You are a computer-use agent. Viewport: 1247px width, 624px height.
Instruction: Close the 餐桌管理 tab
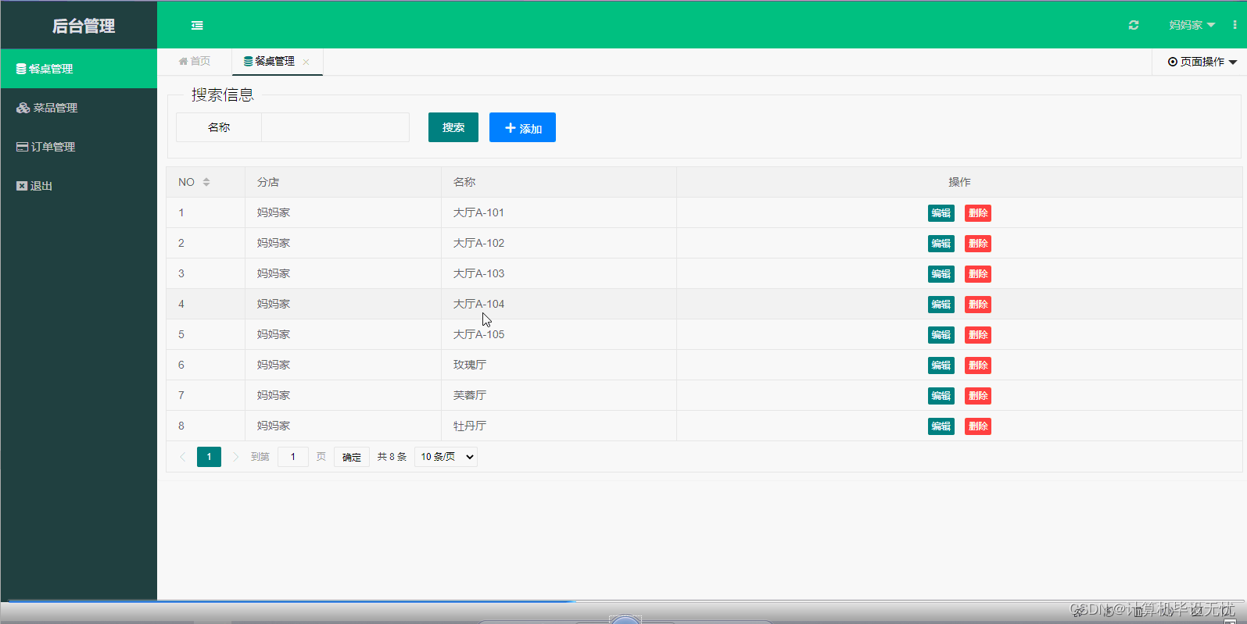click(x=306, y=62)
